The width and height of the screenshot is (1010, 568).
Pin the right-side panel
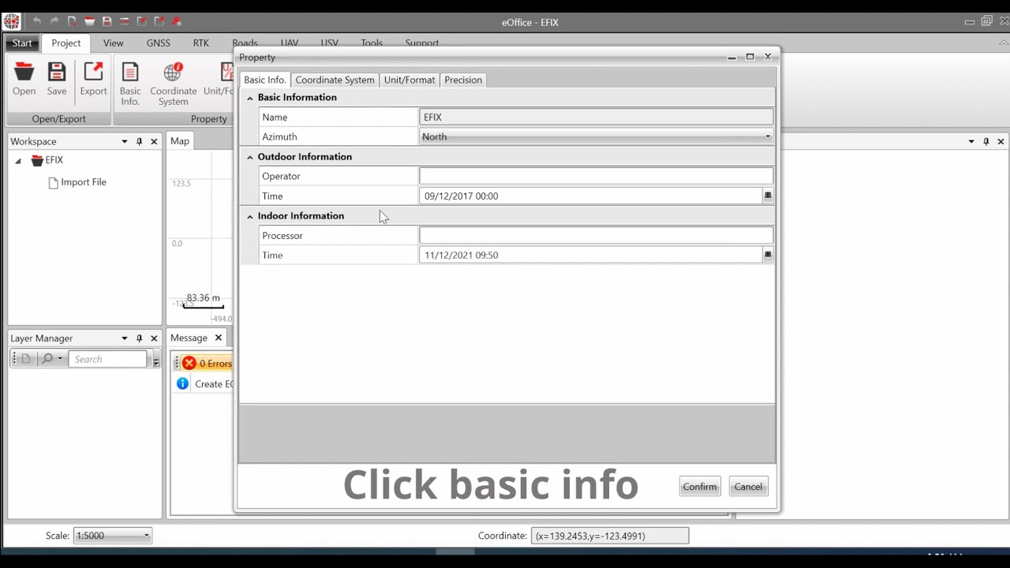986,141
